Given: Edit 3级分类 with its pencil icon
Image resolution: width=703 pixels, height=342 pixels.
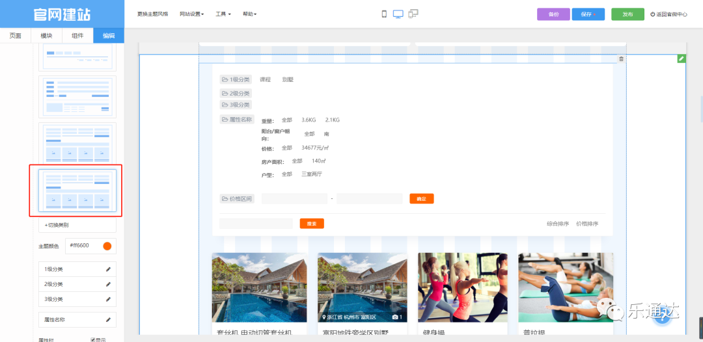Looking at the screenshot, I should click(x=108, y=299).
